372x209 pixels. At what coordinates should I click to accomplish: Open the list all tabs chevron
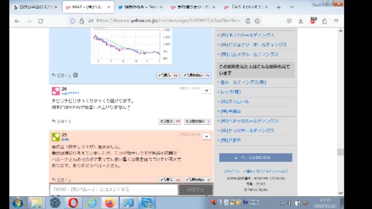tap(292, 7)
